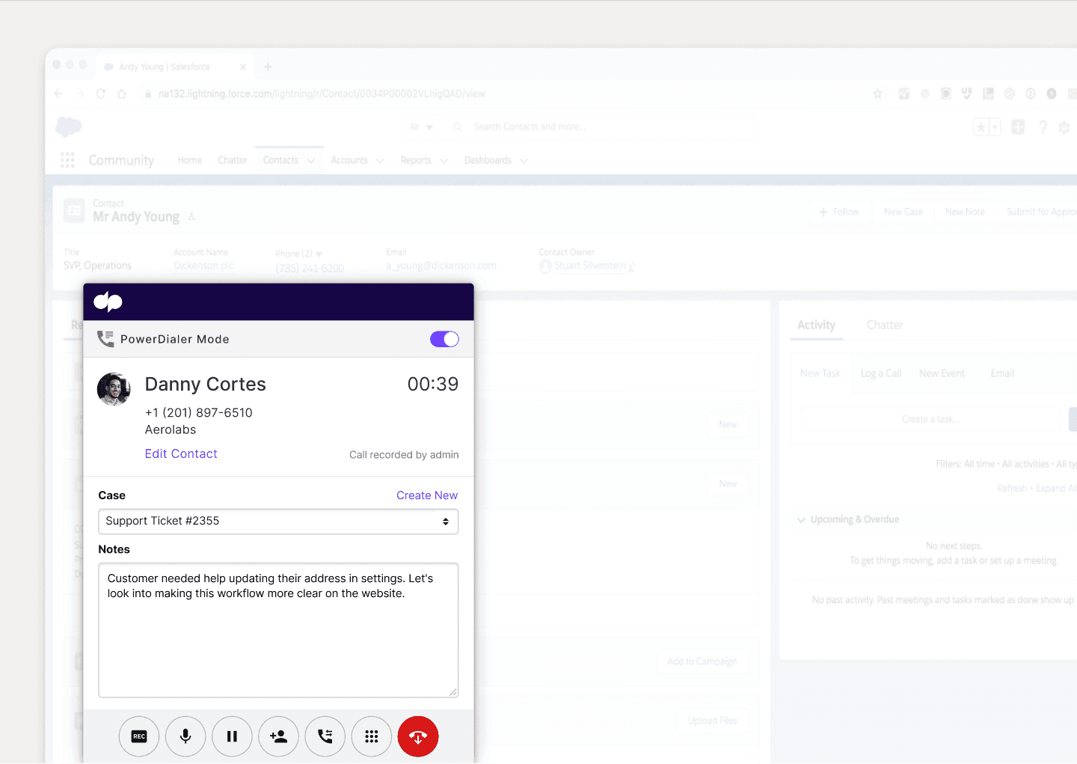This screenshot has width=1077, height=764.
Task: Hang up using the red end call button
Action: 417,736
